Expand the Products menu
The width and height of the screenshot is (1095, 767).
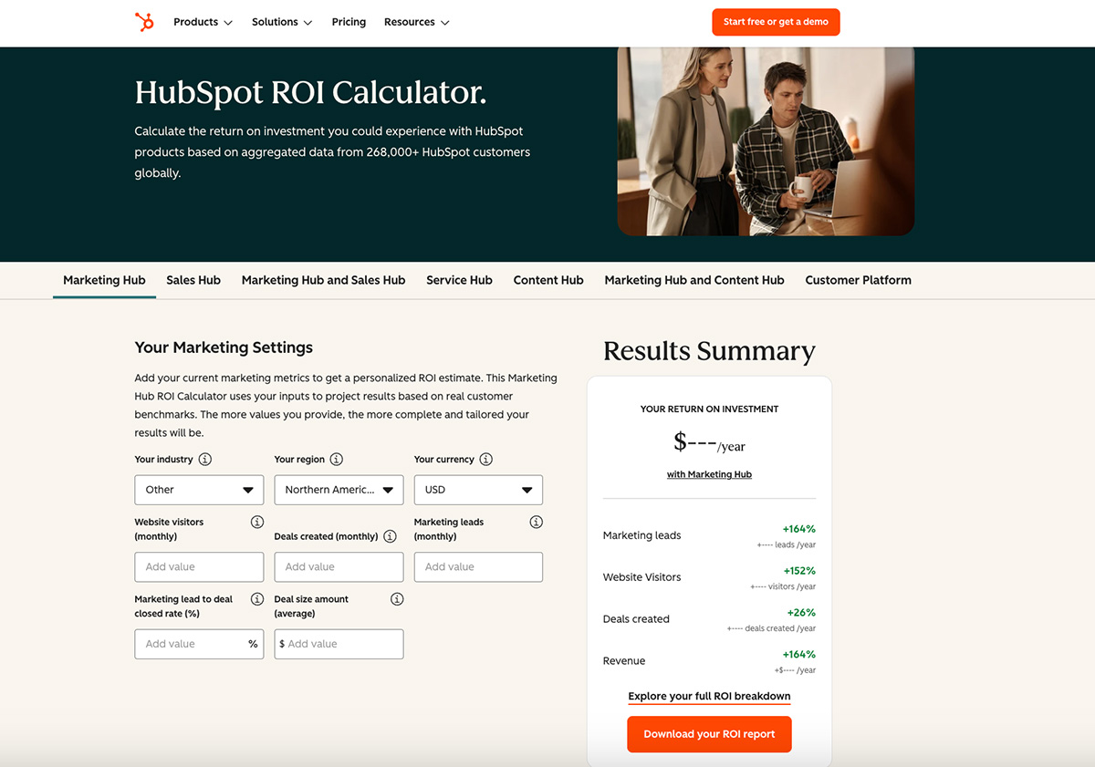point(203,22)
